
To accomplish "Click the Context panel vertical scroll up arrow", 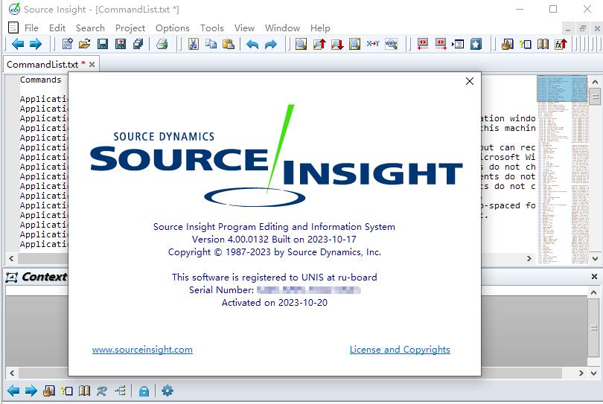I will (x=594, y=292).
